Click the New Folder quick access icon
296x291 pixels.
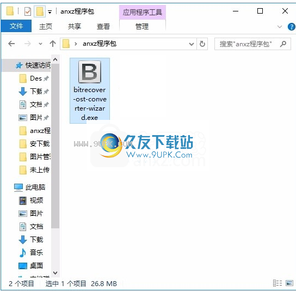40,11
